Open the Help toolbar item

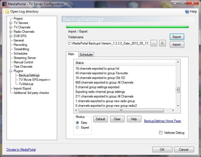(x=191, y=11)
